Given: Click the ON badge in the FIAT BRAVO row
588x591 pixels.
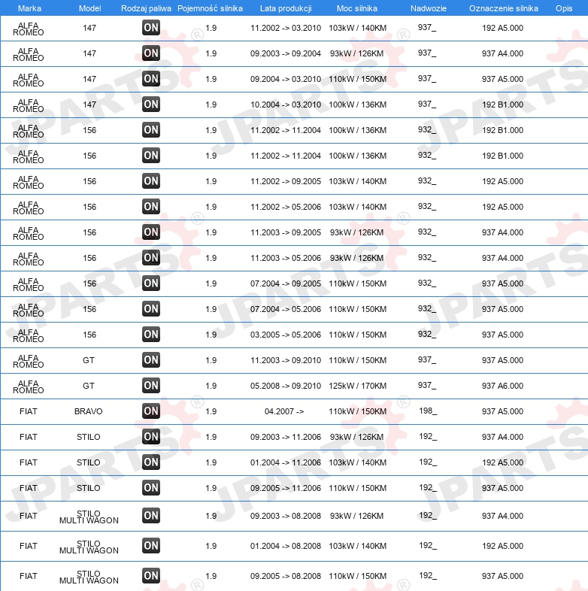Looking at the screenshot, I should point(151,411).
